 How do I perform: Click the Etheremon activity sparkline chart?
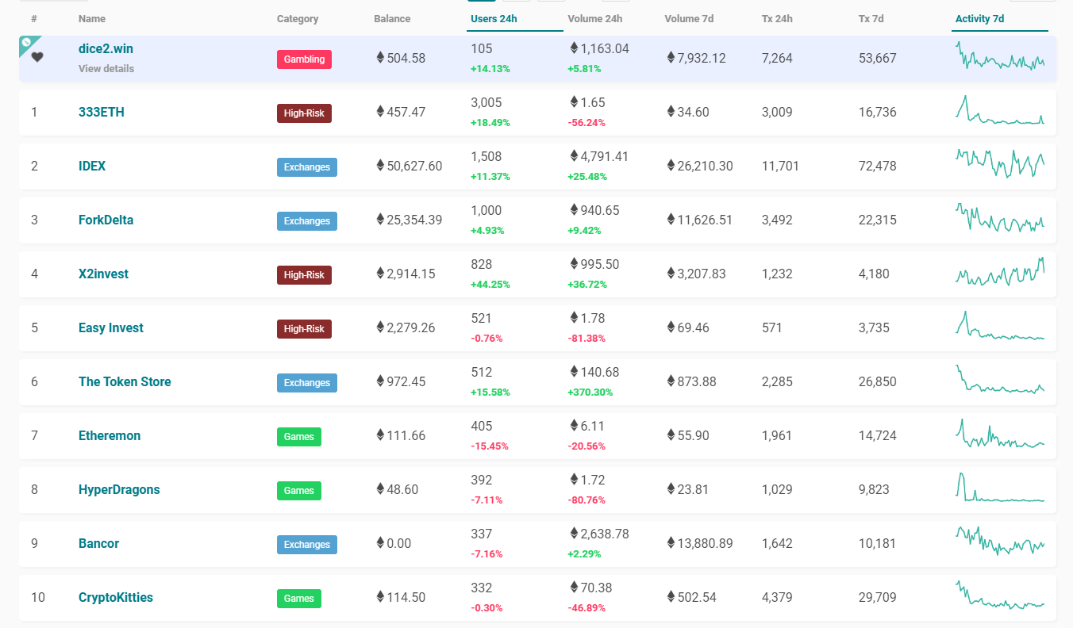pyautogui.click(x=1000, y=434)
